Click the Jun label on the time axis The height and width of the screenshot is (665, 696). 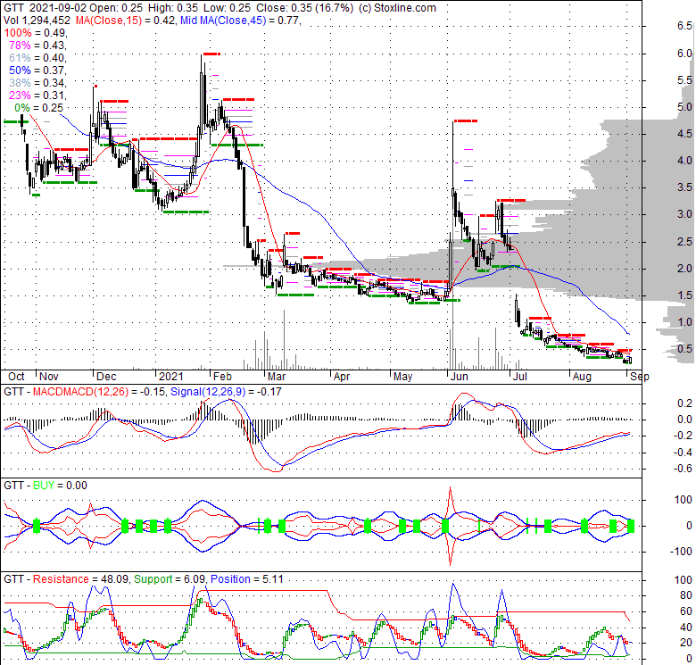point(459,377)
